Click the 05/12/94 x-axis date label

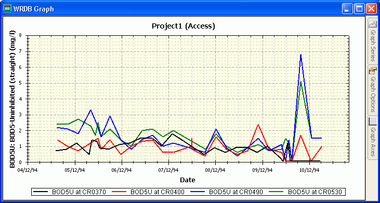[x=75, y=170]
